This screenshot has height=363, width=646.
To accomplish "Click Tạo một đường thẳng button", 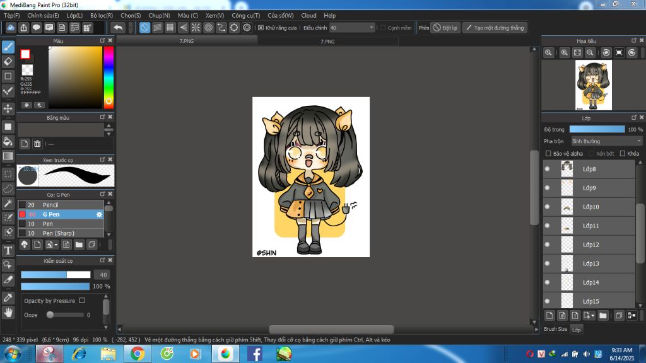I will click(x=495, y=28).
